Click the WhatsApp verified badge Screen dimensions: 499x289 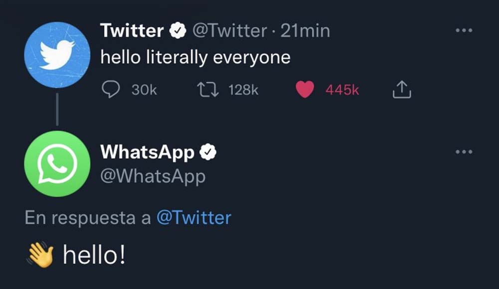(x=208, y=152)
